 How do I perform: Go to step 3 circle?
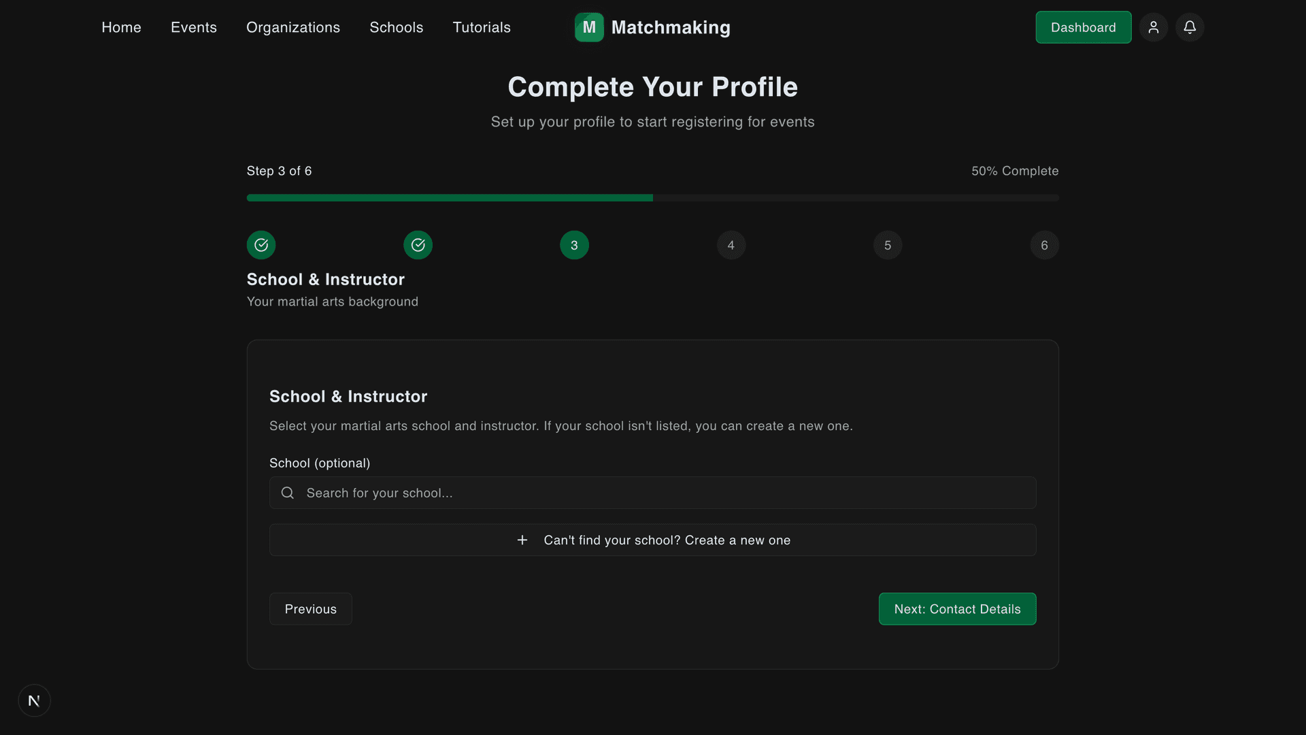click(574, 245)
